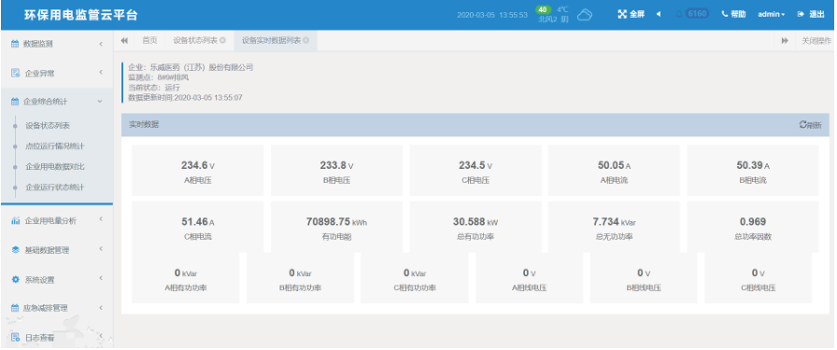Viewport: 837px width, 350px height.
Task: Expand the 数据监测 sidebar menu
Action: point(57,44)
